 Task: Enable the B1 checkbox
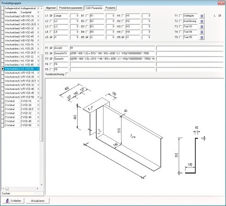(87, 16)
